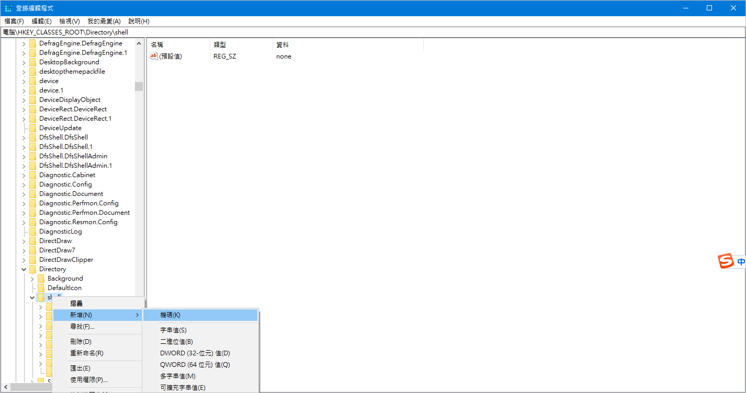Open the 檔案(F) menu
The height and width of the screenshot is (393, 746).
tap(14, 21)
